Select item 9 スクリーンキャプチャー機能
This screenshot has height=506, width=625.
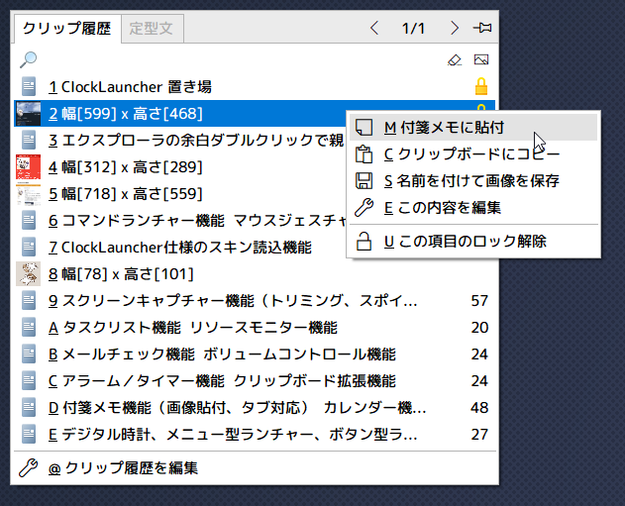255,300
